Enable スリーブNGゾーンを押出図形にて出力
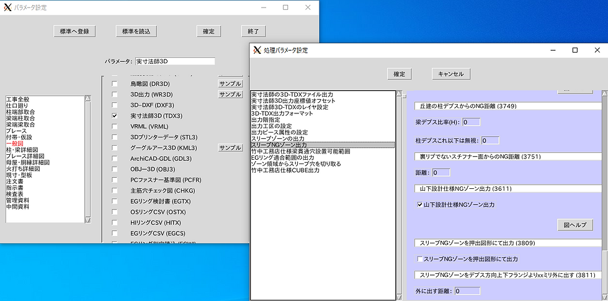 (x=419, y=259)
